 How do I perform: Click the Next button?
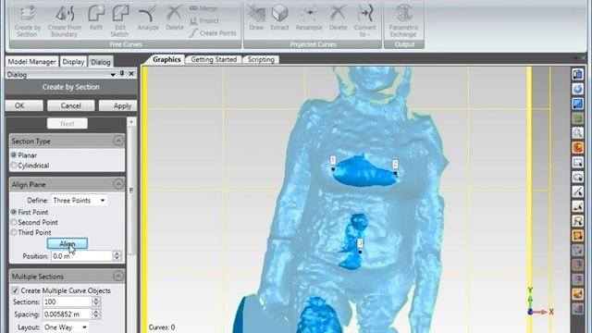[68, 123]
